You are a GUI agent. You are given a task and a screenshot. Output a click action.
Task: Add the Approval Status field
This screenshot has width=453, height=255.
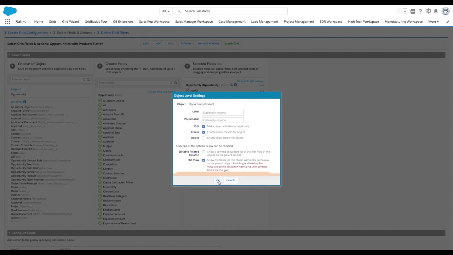(x=100, y=128)
